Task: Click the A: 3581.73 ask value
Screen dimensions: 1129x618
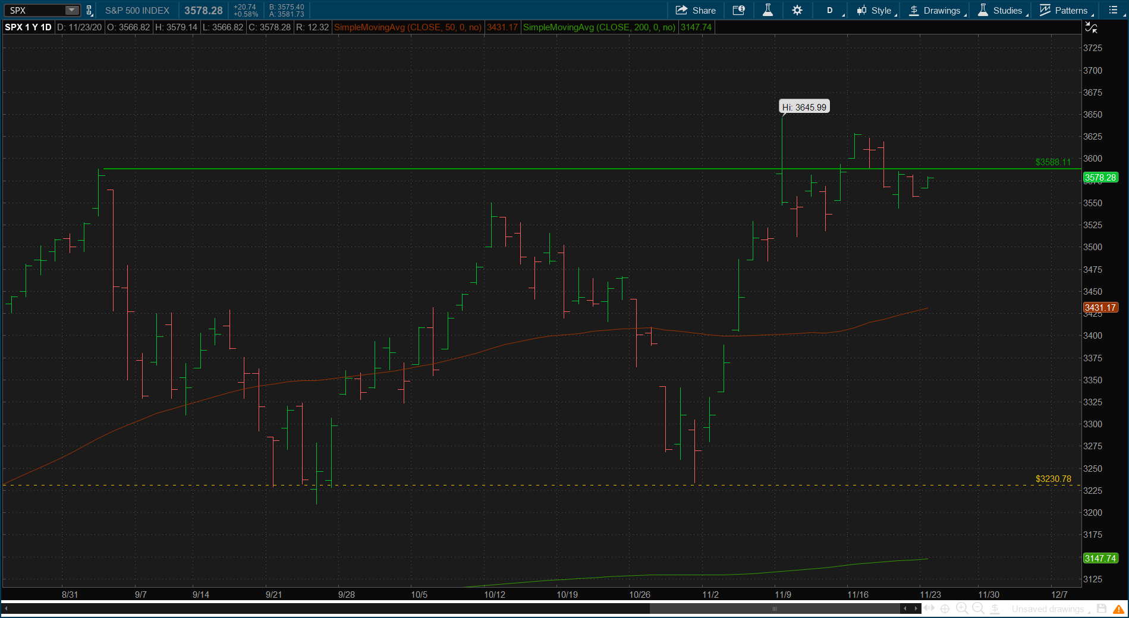Action: click(287, 14)
